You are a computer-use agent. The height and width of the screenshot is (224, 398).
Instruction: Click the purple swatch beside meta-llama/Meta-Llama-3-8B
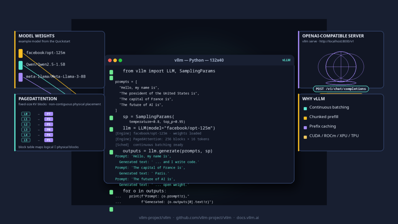click(x=21, y=77)
